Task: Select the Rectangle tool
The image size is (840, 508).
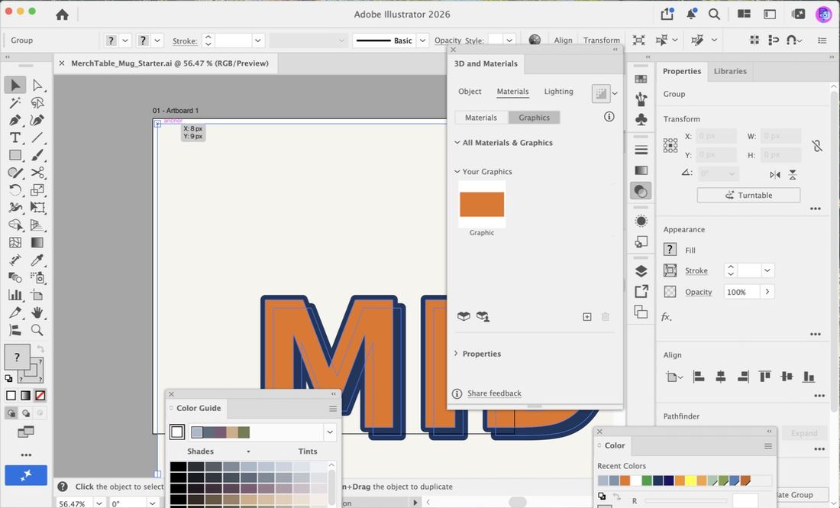Action: [15, 155]
